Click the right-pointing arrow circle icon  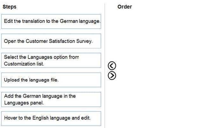[x=112, y=76]
